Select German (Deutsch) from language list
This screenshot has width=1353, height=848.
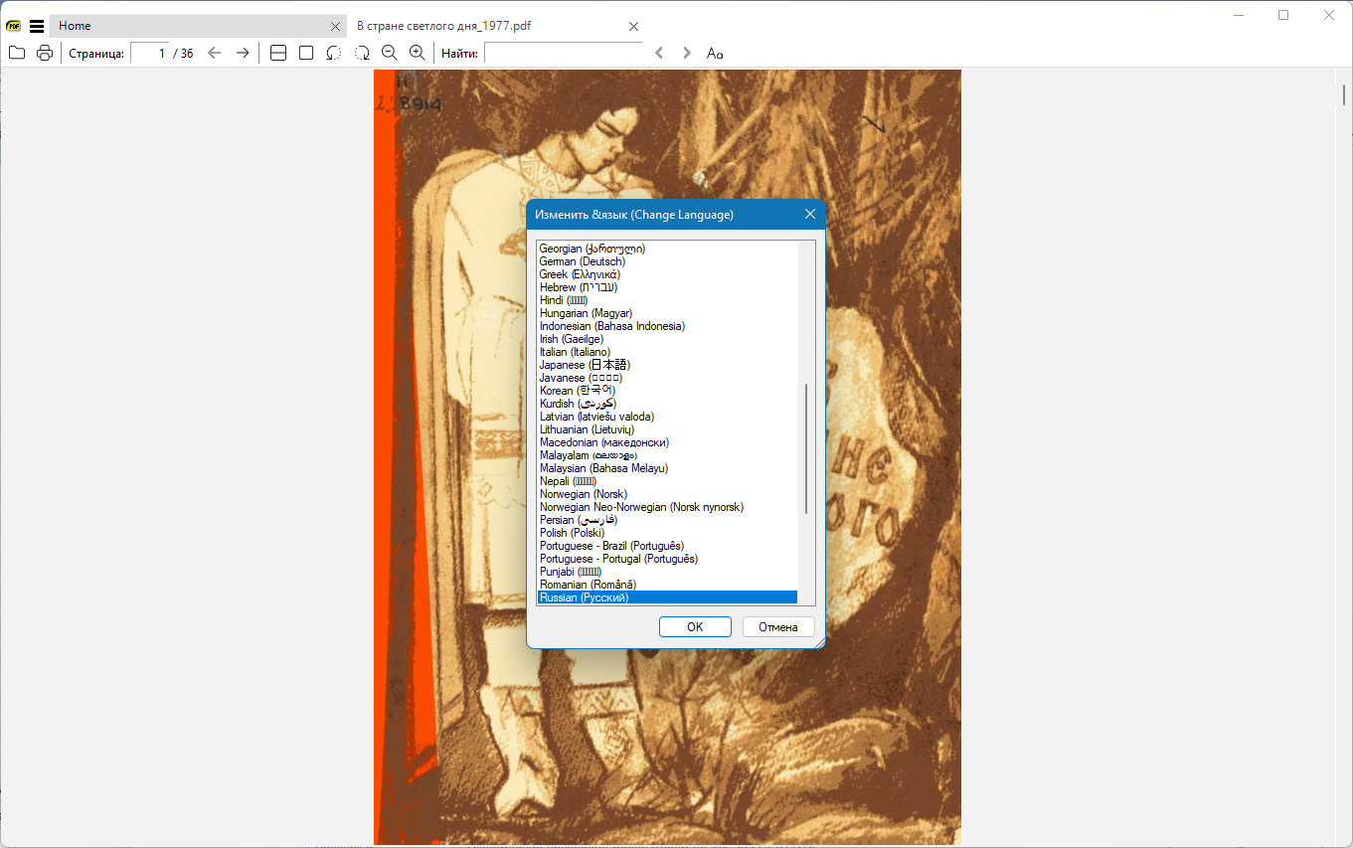(x=583, y=261)
